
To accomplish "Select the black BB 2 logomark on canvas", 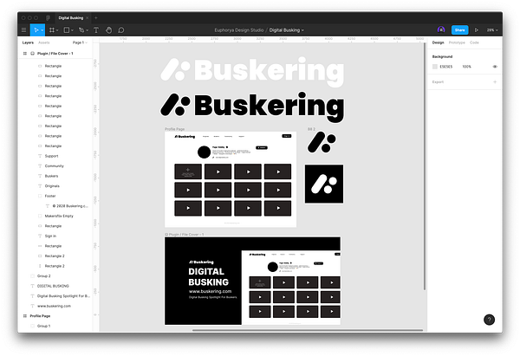I will [322, 142].
